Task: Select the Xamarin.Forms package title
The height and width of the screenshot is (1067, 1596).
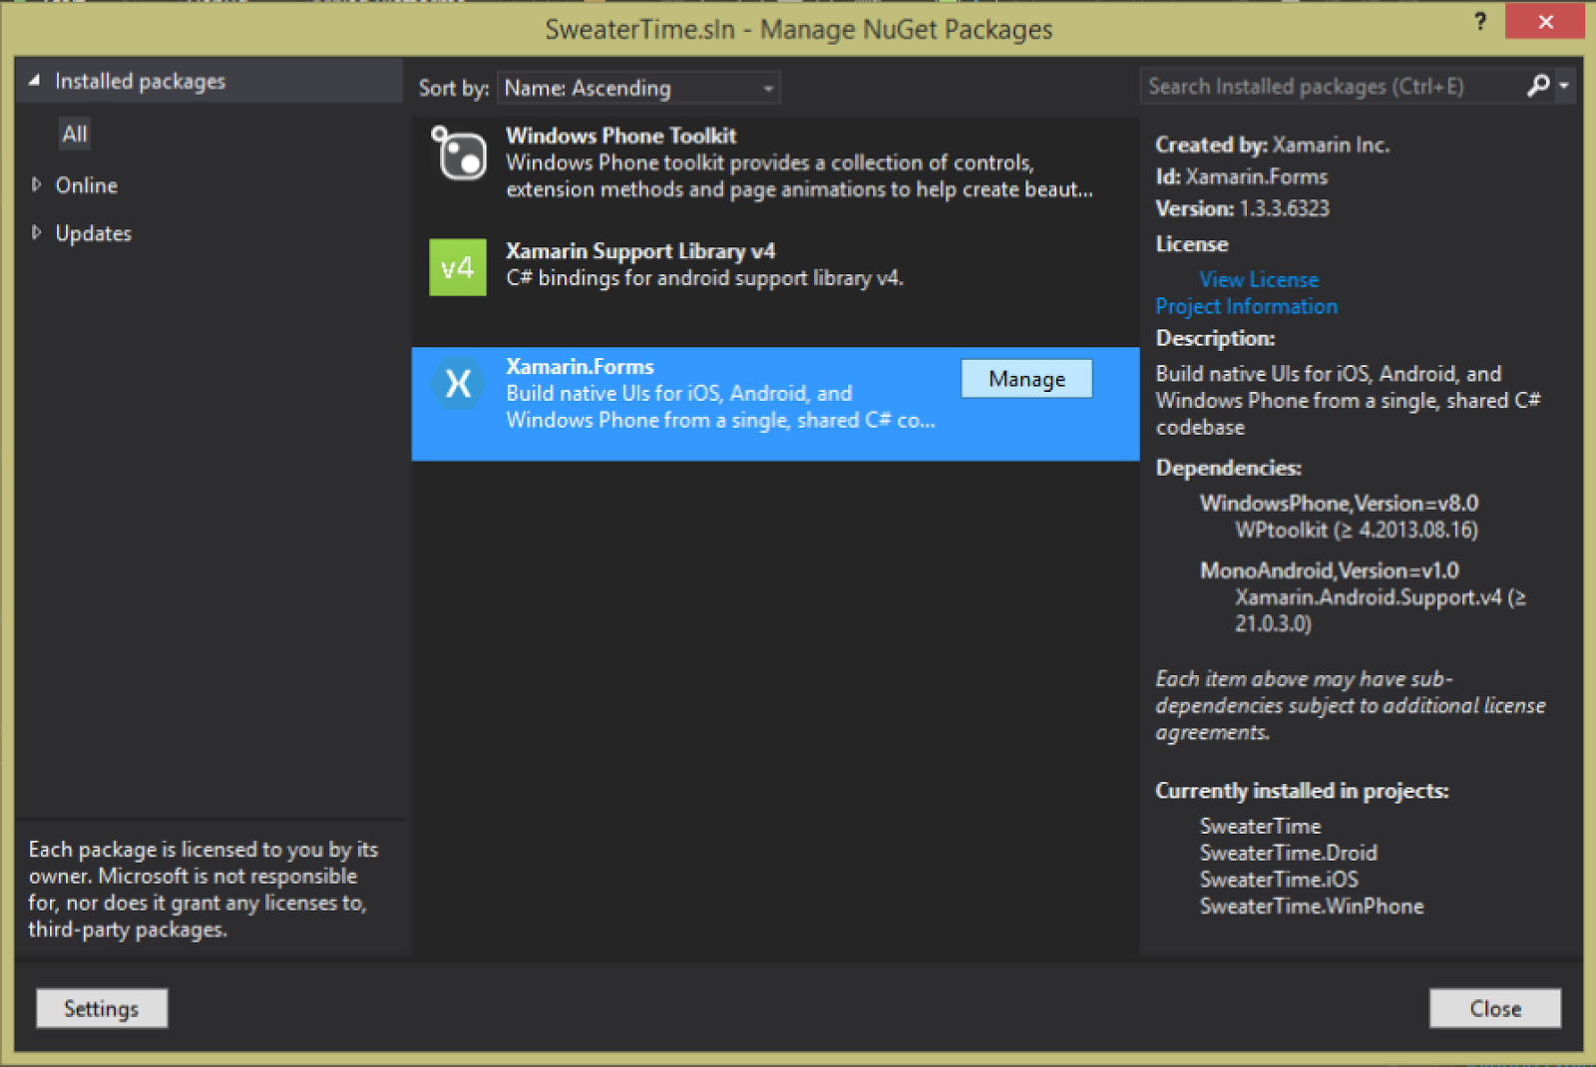Action: (x=580, y=366)
